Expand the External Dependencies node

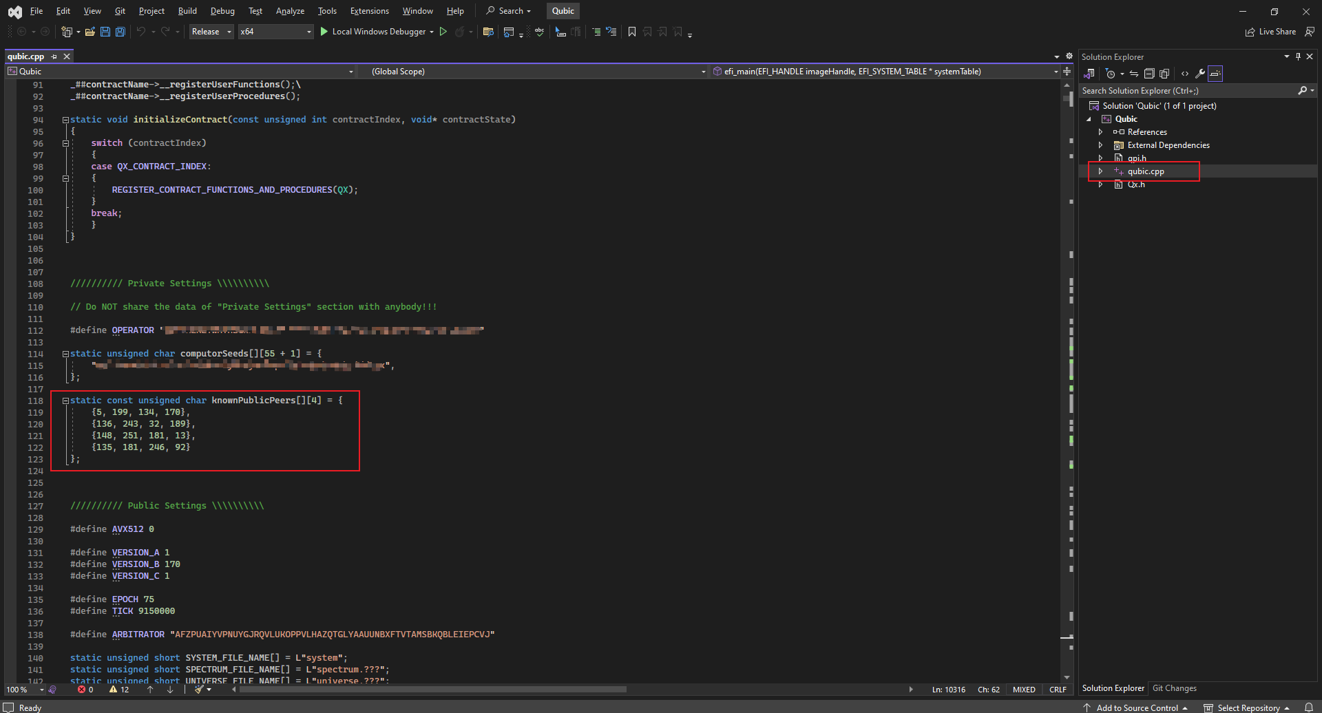(1100, 145)
